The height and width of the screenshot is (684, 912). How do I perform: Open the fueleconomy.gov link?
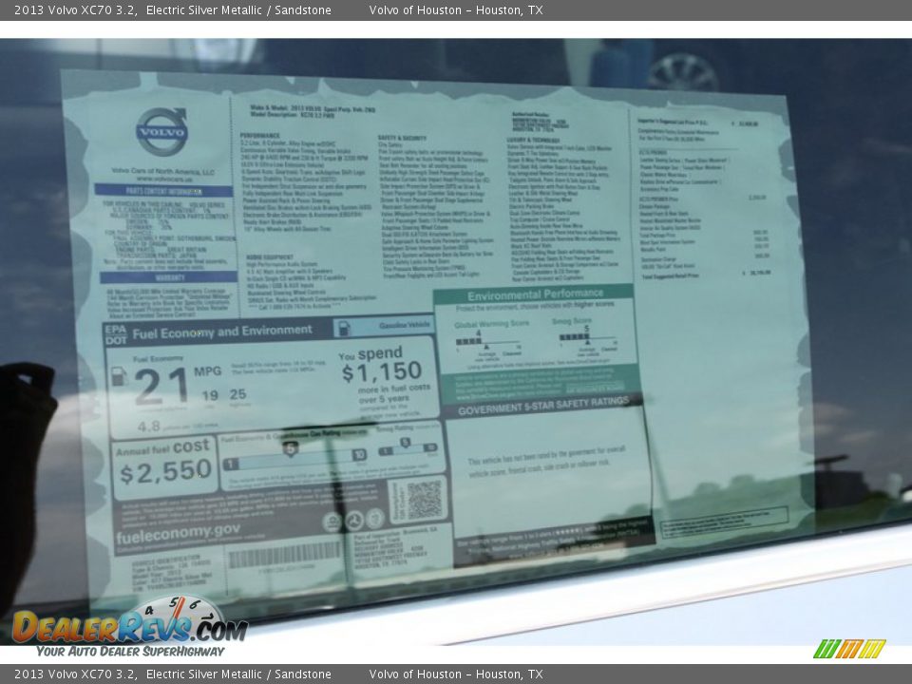(x=178, y=533)
